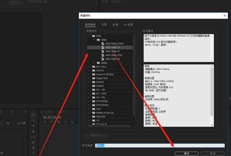This screenshot has width=231, height=156.
Task: Select the Mobile & Devices folder label
Action: [x=105, y=113]
